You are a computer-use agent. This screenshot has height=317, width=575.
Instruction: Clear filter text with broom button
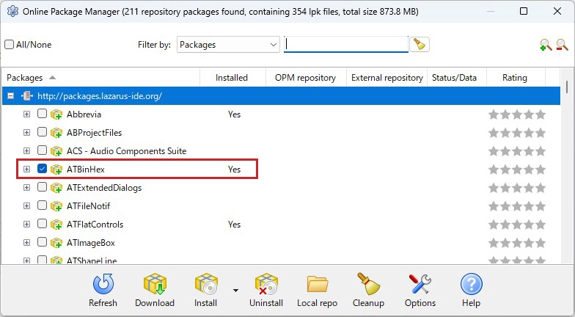[x=420, y=44]
